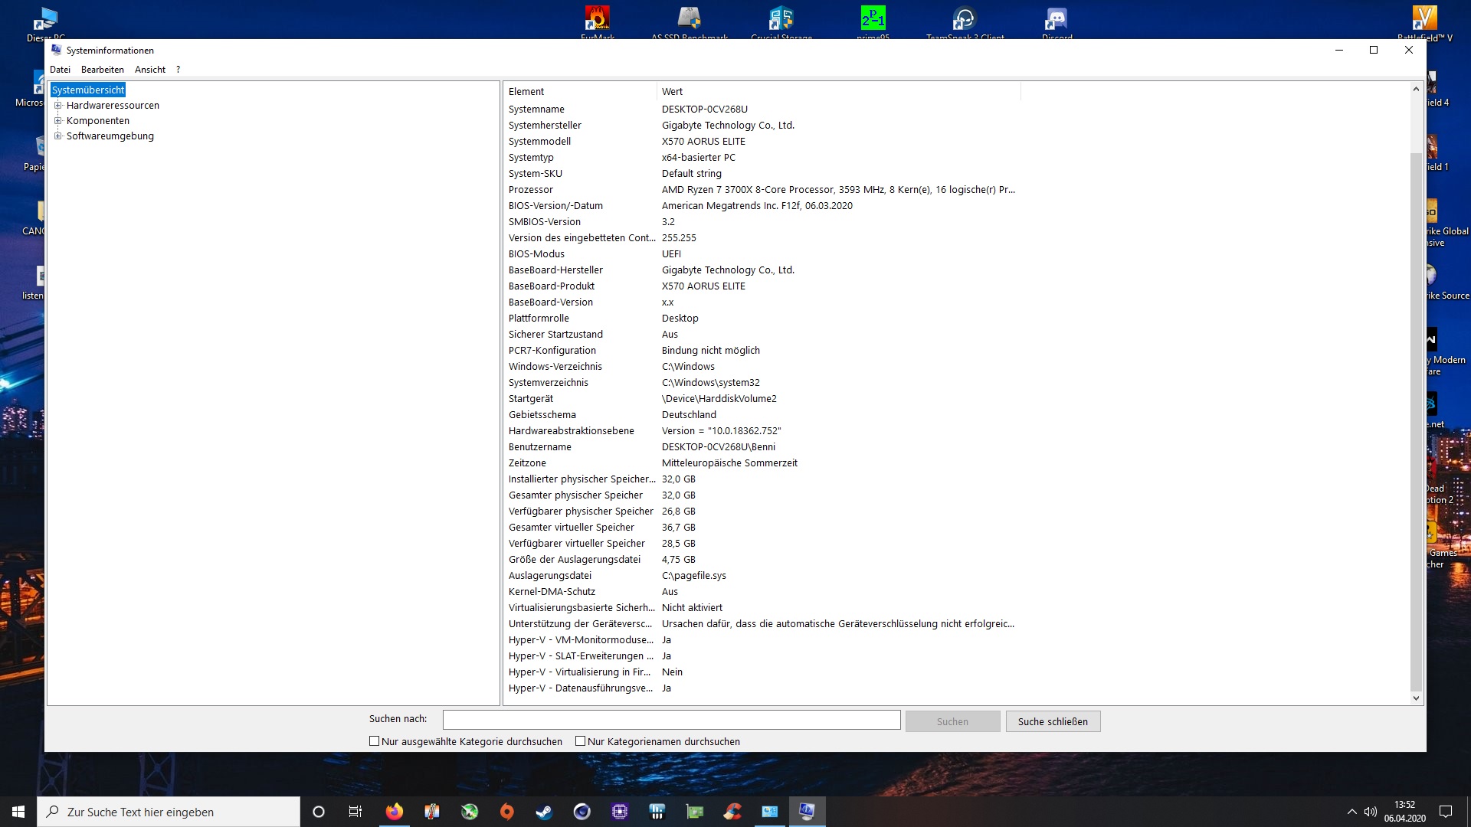The image size is (1471, 827).
Task: Click the 'Suchen nach' input field
Action: 671,720
